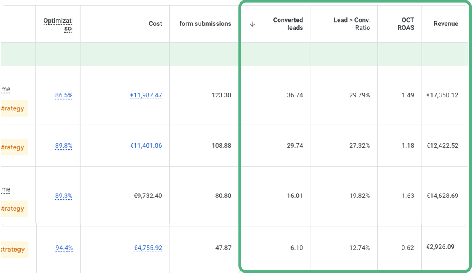
Task: Click the €17,350.12 revenue cell
Action: 442,95
